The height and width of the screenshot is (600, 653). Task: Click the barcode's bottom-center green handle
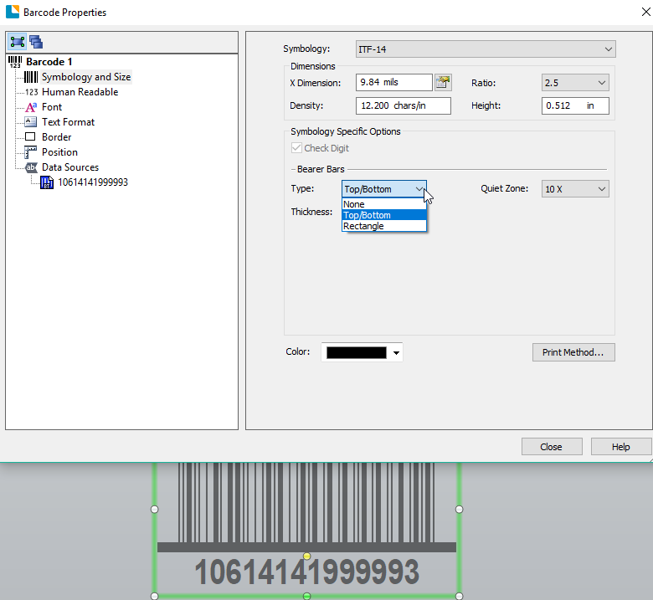pyautogui.click(x=307, y=596)
